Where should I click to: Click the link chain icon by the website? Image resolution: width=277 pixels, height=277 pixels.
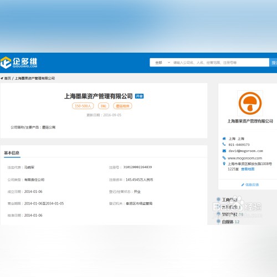(x=224, y=158)
